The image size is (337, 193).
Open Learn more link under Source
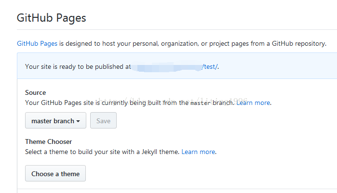tap(254, 103)
